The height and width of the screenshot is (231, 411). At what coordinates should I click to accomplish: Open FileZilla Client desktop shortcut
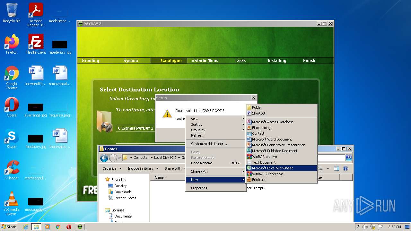coord(36,44)
